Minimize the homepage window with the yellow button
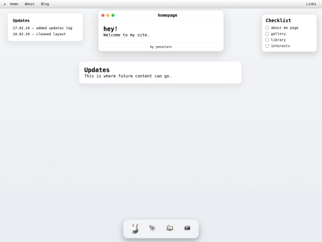322x242 pixels. 108,16
